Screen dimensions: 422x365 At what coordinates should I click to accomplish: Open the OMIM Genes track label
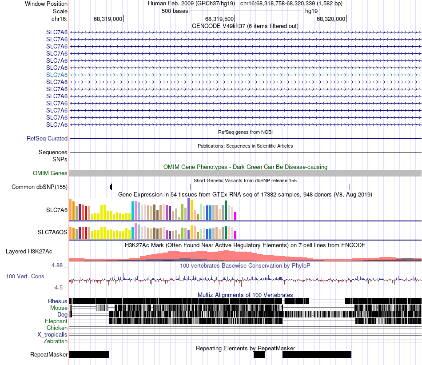(x=50, y=173)
